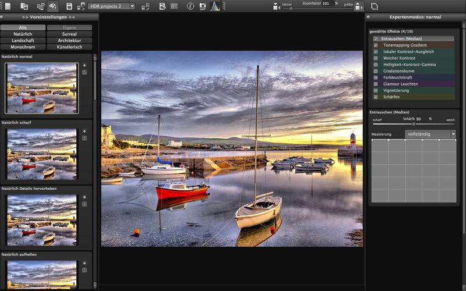Click the main harbor image preview

pyautogui.click(x=232, y=148)
